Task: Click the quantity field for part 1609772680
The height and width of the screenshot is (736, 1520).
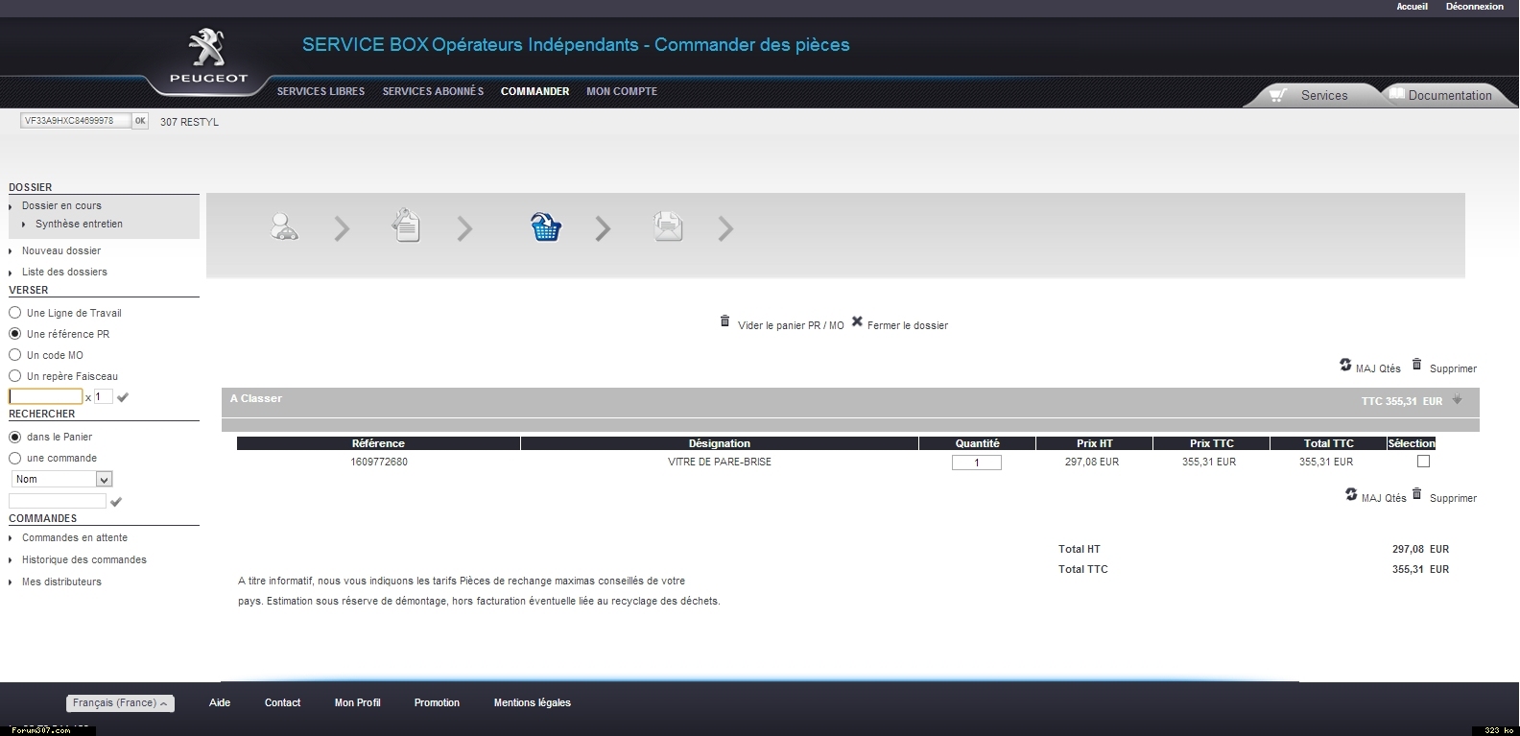Action: (976, 463)
